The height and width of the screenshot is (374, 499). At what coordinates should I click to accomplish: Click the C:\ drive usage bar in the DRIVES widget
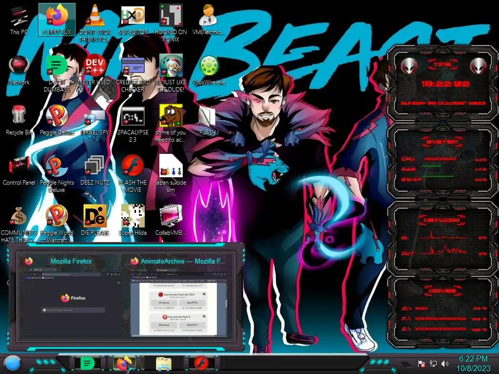422,308
